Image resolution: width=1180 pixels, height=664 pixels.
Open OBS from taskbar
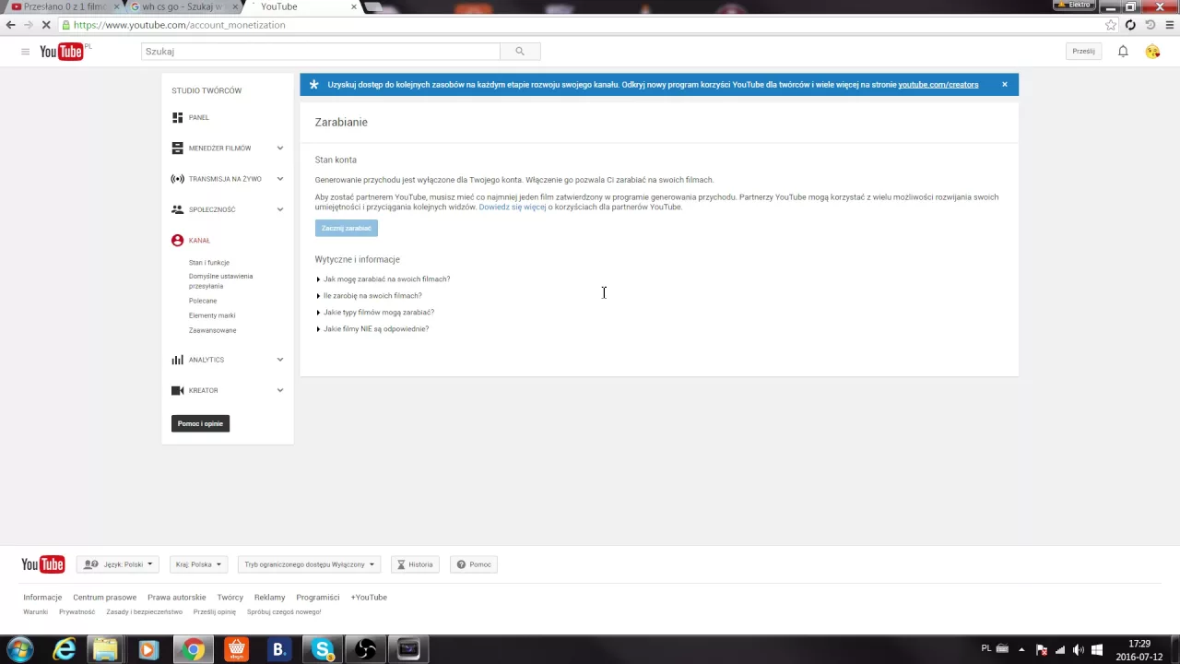click(x=366, y=649)
